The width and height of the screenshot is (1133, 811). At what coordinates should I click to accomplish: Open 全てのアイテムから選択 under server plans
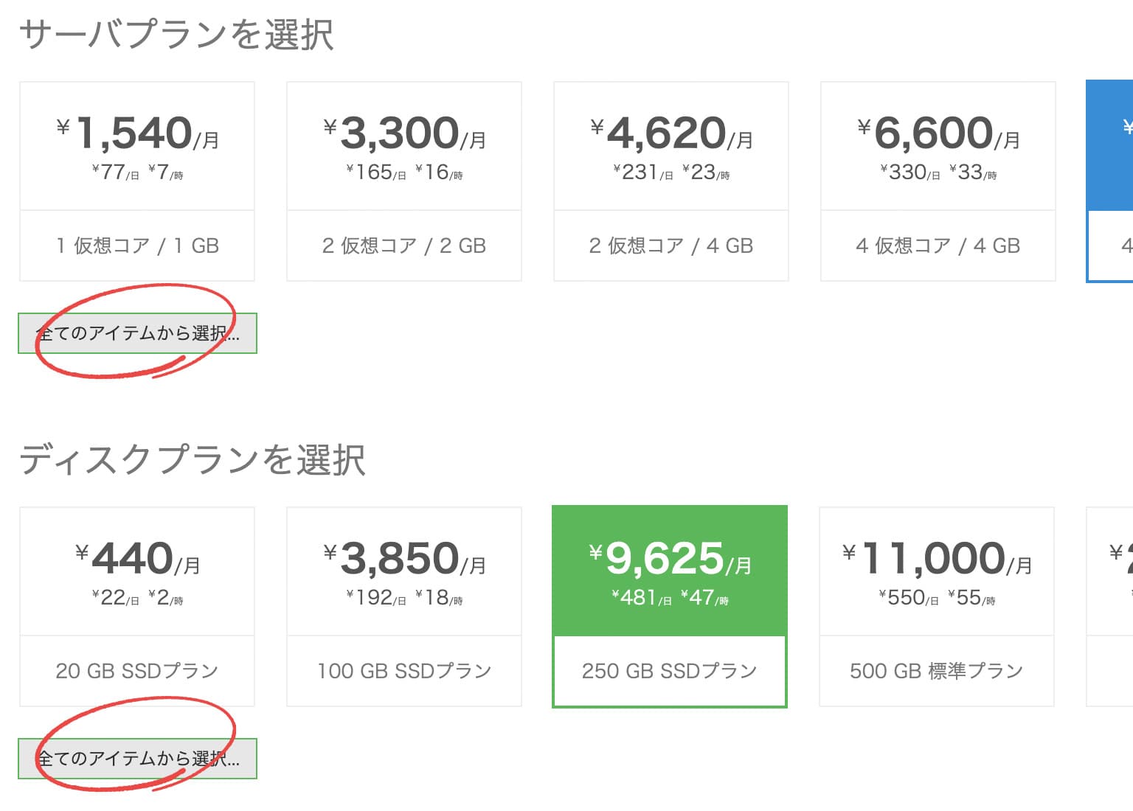[137, 333]
